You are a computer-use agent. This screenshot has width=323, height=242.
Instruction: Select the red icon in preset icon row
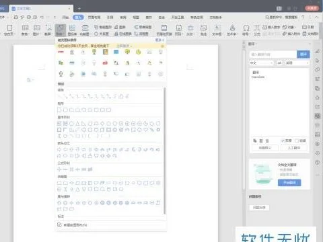[x=105, y=63]
